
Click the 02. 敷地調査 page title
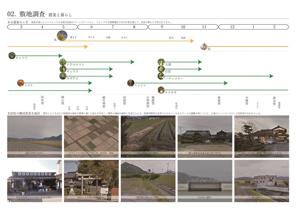pyautogui.click(x=26, y=14)
